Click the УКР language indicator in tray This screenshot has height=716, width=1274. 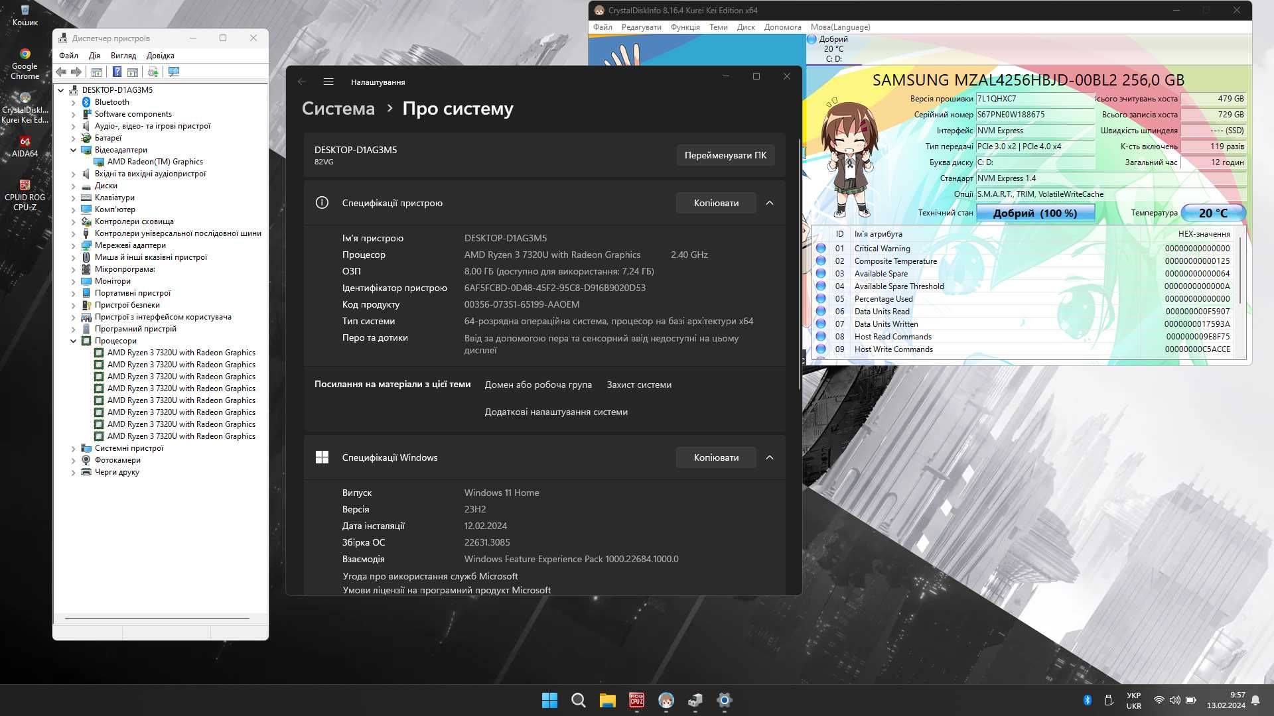pos(1133,700)
